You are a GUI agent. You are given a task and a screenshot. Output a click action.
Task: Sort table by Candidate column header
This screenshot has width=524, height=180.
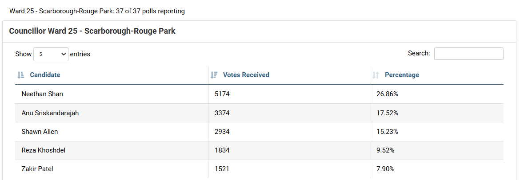click(x=45, y=75)
